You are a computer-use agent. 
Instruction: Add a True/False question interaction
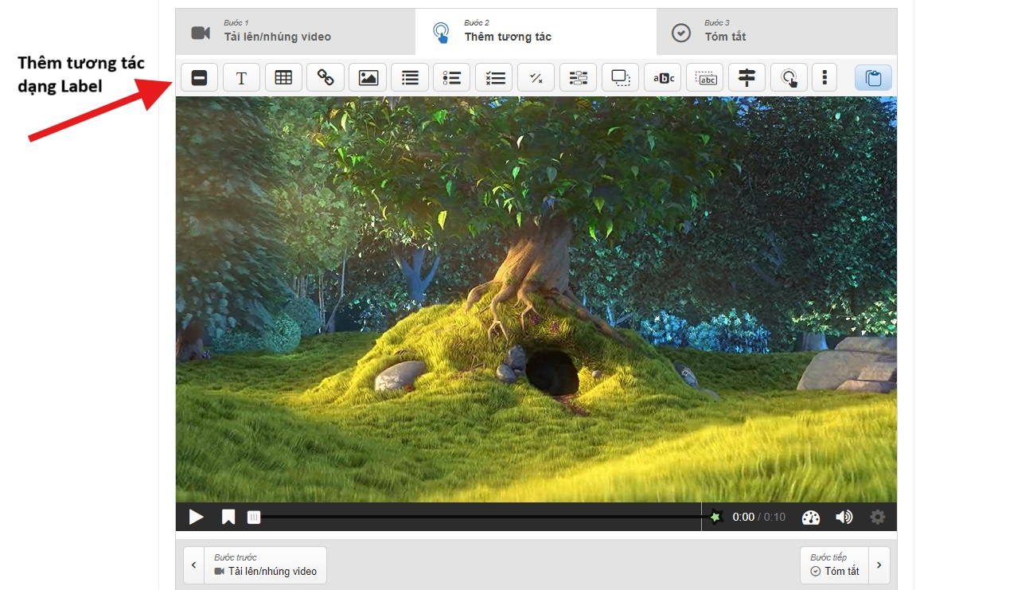(x=536, y=77)
